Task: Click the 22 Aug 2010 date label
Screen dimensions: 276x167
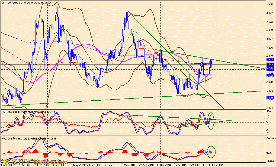Action: pos(146,165)
